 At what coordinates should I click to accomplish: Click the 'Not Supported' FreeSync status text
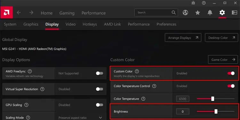tap(68, 73)
